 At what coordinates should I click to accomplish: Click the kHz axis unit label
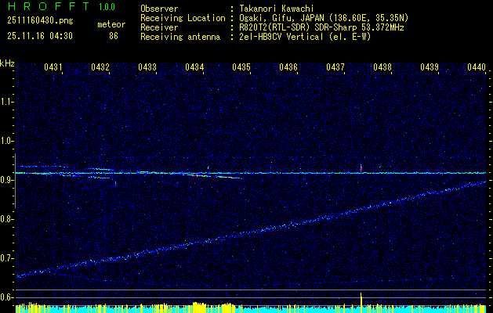7,63
